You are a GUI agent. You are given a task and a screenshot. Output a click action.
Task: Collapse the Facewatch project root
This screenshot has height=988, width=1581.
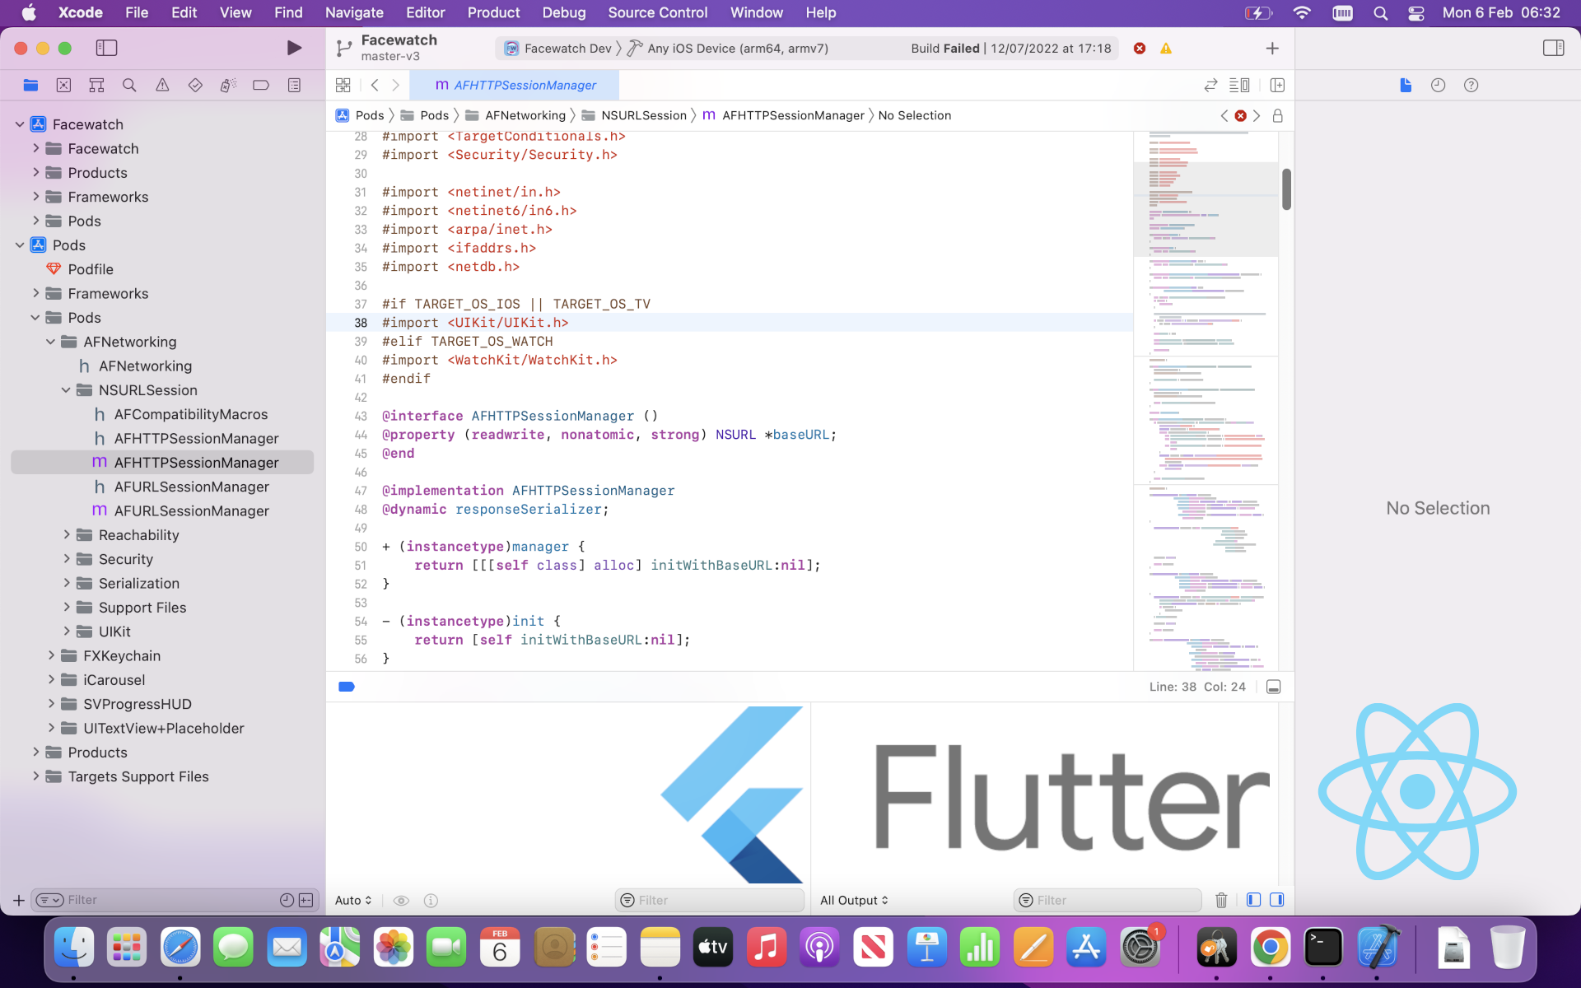click(x=20, y=124)
